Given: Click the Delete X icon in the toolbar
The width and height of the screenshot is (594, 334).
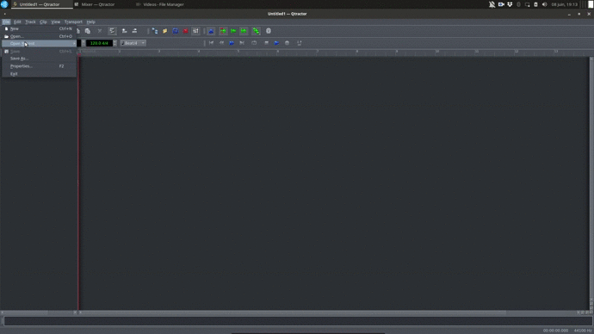Looking at the screenshot, I should 100,31.
